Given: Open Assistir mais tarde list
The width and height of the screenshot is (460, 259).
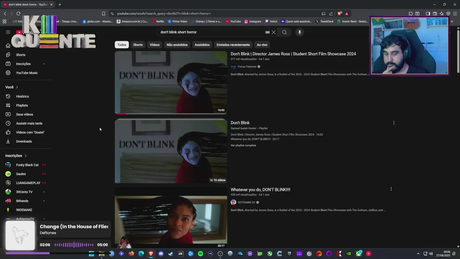Looking at the screenshot, I should click(29, 123).
